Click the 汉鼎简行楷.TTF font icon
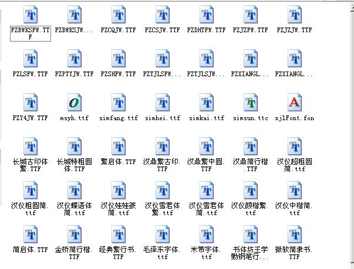Screen dimensions: 354x269 250,147
